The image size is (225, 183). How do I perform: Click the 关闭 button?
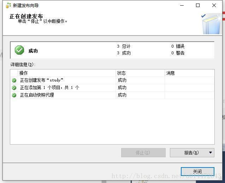(x=197, y=171)
